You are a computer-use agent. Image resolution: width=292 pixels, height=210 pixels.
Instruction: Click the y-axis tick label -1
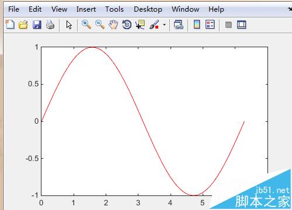[x=35, y=195]
